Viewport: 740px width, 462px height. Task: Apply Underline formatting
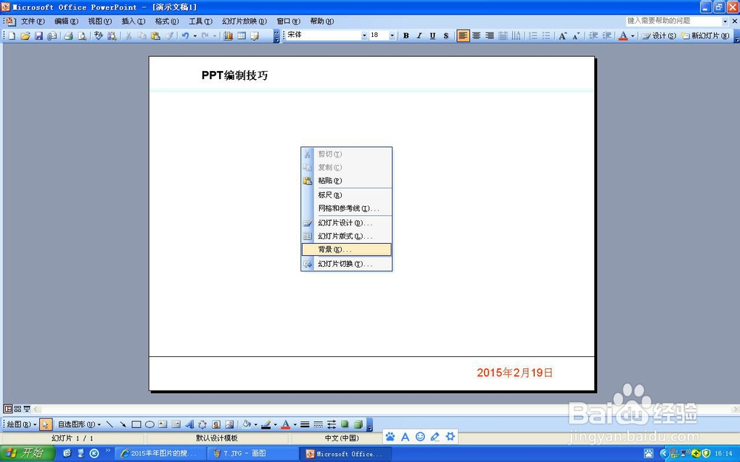click(432, 35)
